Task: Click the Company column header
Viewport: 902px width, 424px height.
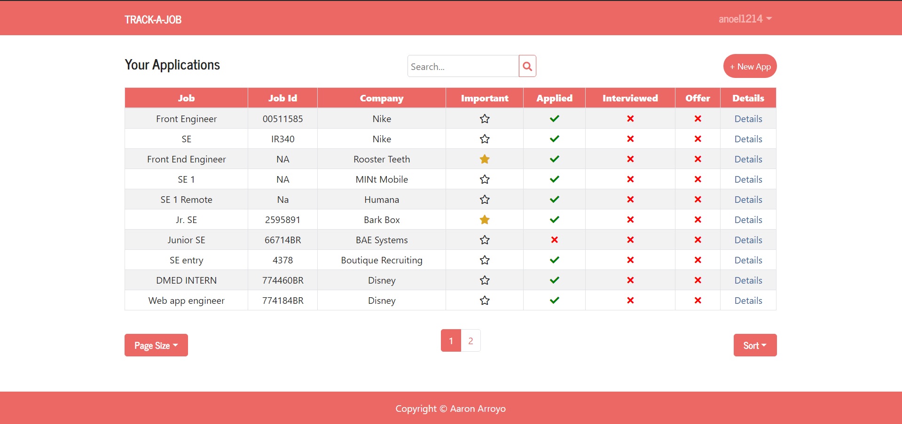Action: [382, 98]
